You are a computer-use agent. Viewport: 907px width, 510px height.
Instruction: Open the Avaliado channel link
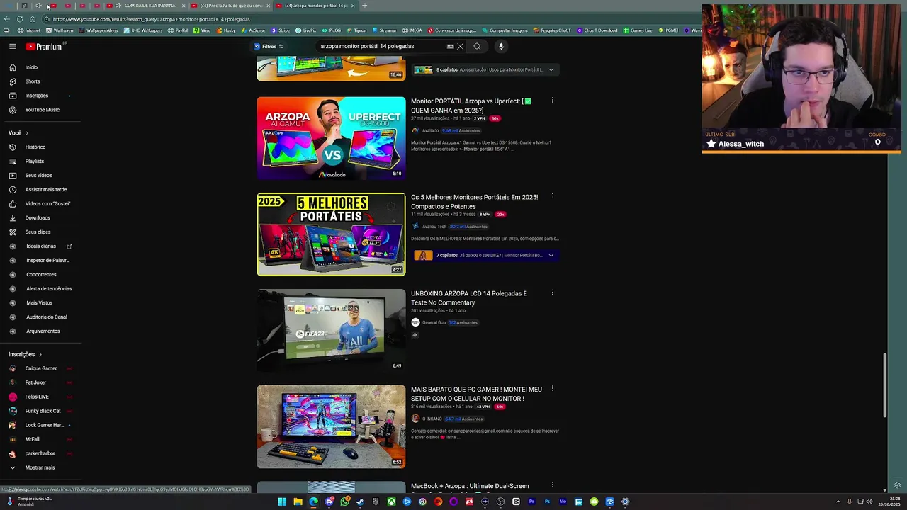[430, 131]
